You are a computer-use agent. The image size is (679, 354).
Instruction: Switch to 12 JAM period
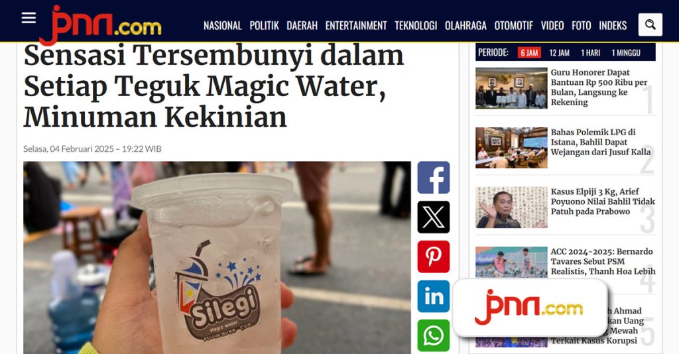559,53
